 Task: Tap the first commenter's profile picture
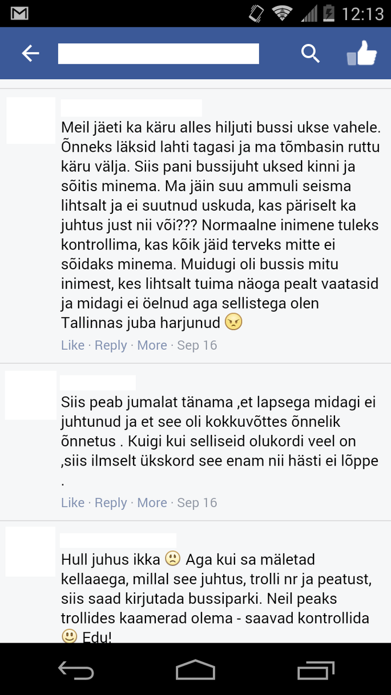[x=31, y=120]
